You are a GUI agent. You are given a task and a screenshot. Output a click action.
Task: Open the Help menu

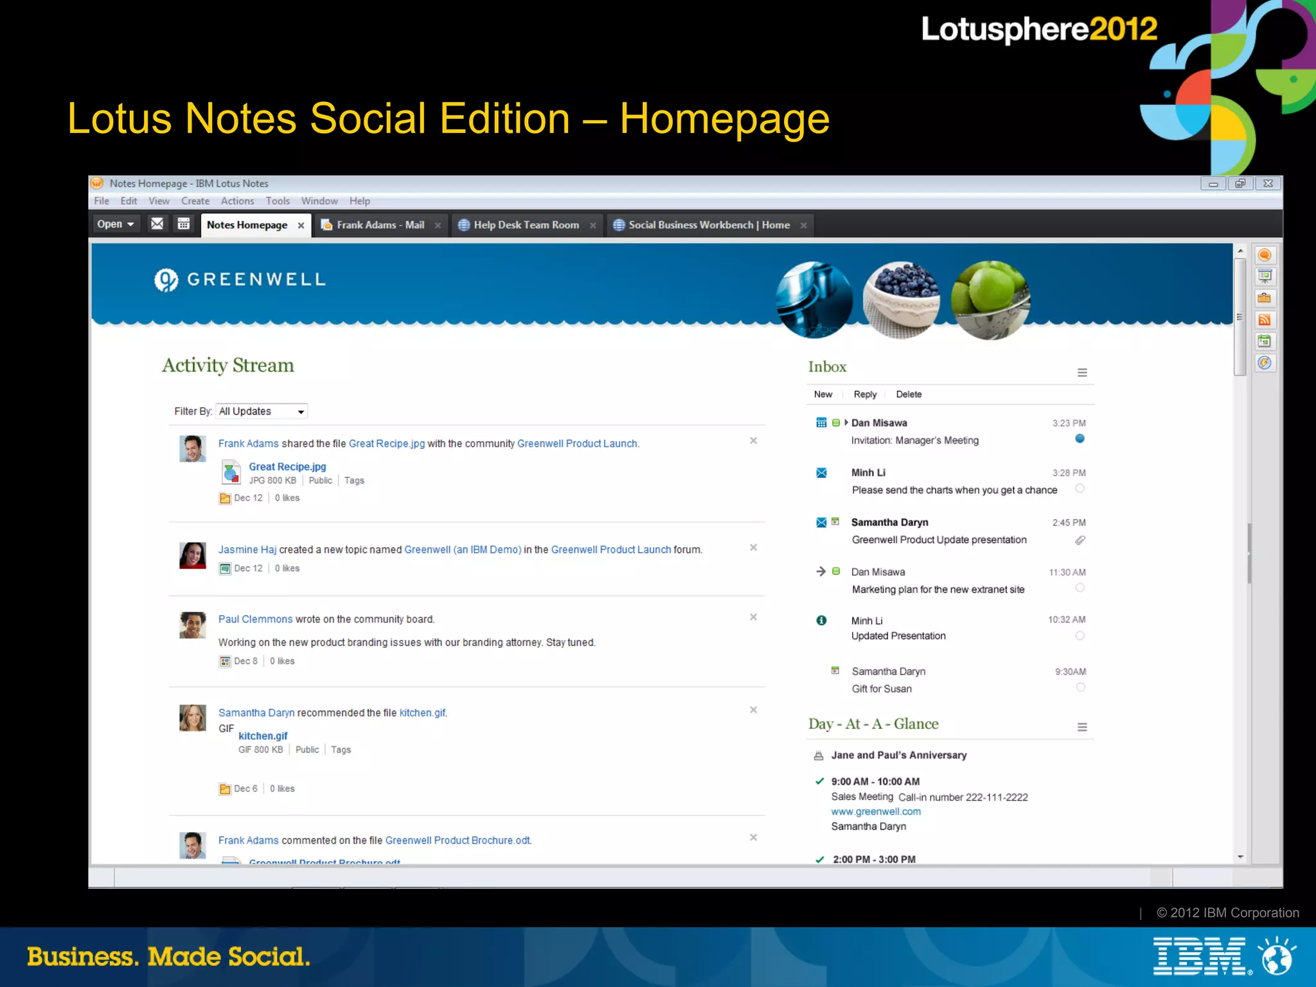360,201
